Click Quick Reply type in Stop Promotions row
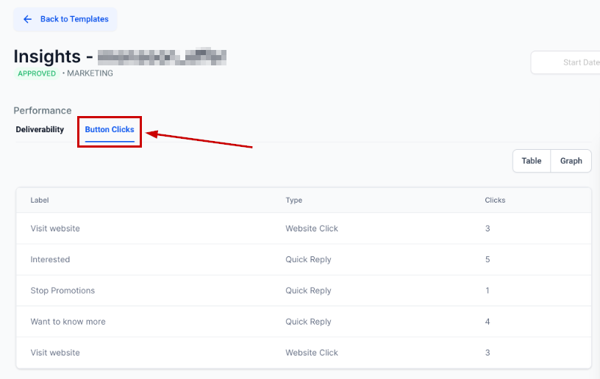The height and width of the screenshot is (379, 600). pos(308,290)
